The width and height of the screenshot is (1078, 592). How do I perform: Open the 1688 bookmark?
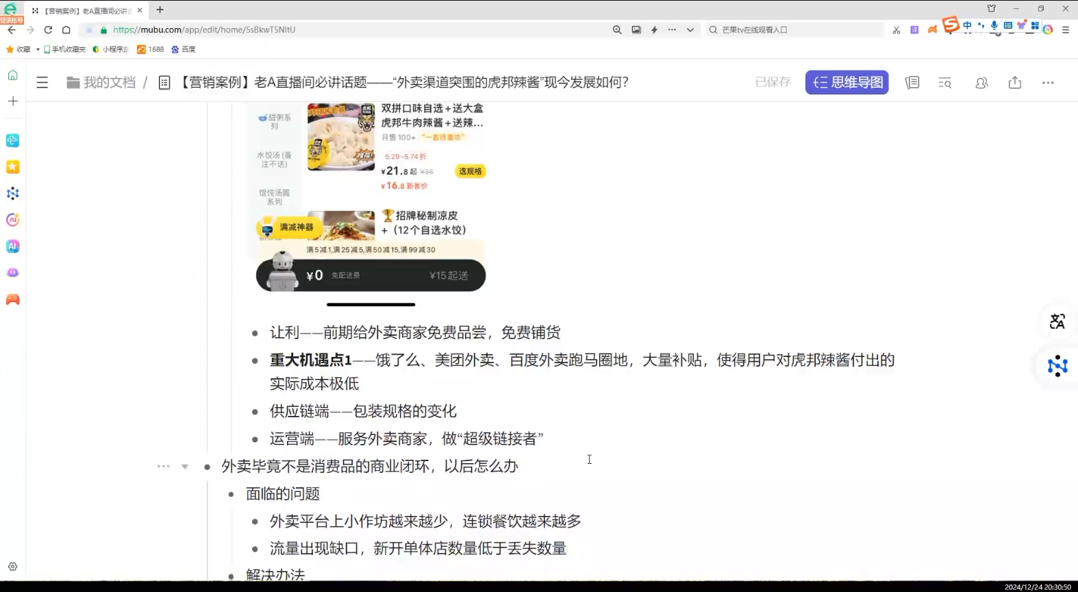151,49
